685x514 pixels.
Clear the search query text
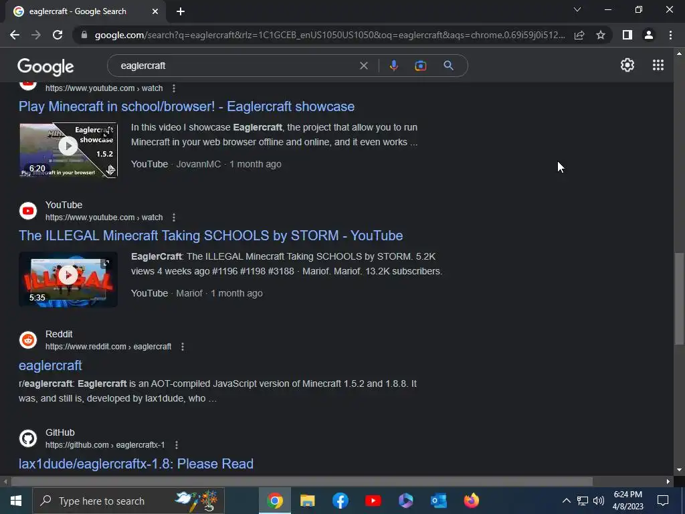coord(363,66)
